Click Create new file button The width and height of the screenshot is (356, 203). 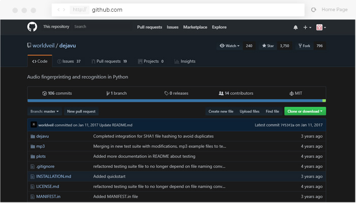[221, 112]
